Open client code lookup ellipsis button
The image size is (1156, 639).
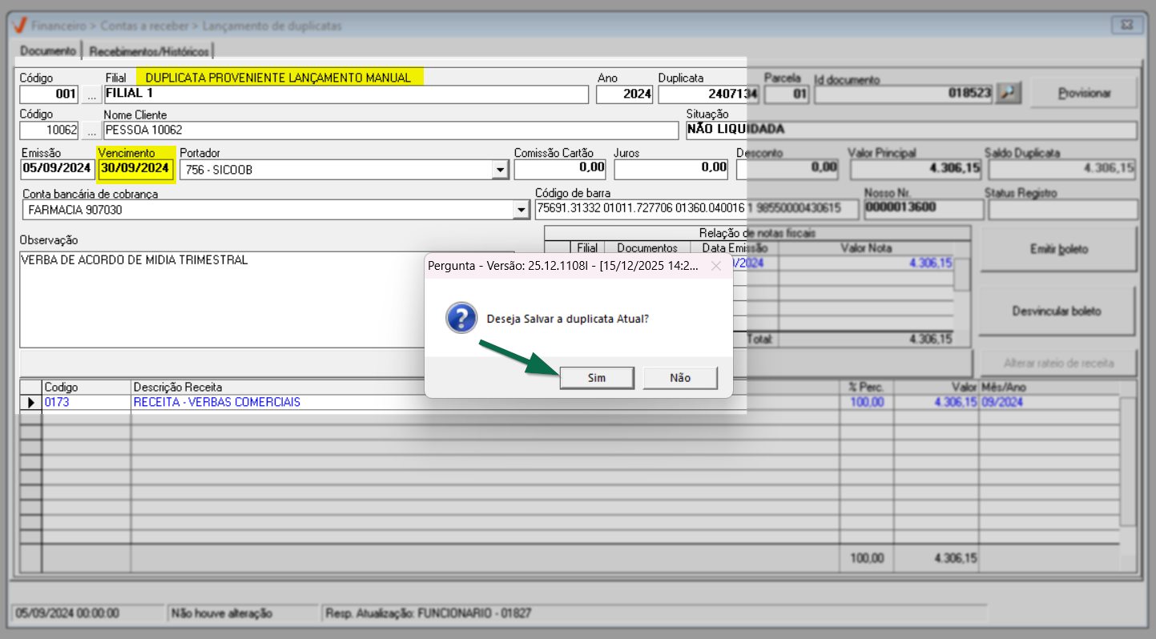pyautogui.click(x=92, y=131)
